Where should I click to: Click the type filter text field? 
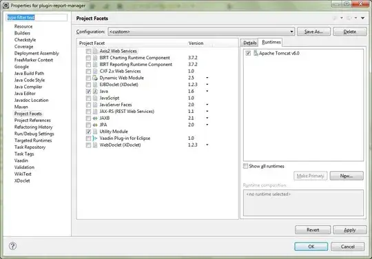pos(37,17)
